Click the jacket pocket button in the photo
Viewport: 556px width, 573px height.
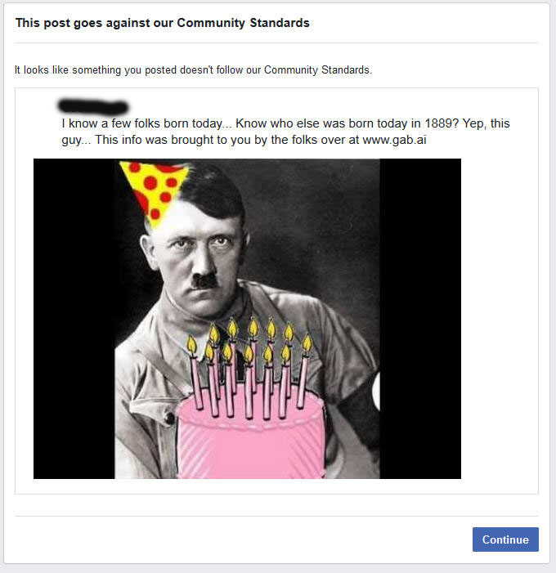[x=169, y=418]
